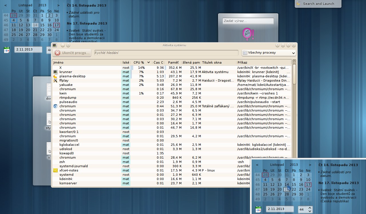Image resolution: width=366 pixels, height=214 pixels.
Task: Select the blue Chromium process icon
Action: tap(55, 106)
